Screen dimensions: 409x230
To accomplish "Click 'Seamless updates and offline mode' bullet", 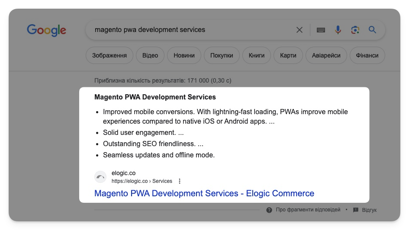I will point(159,155).
